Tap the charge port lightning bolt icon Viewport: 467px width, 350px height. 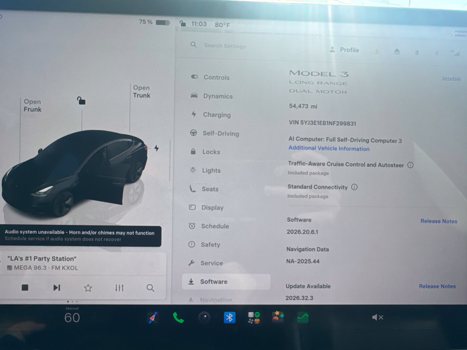coord(157,148)
